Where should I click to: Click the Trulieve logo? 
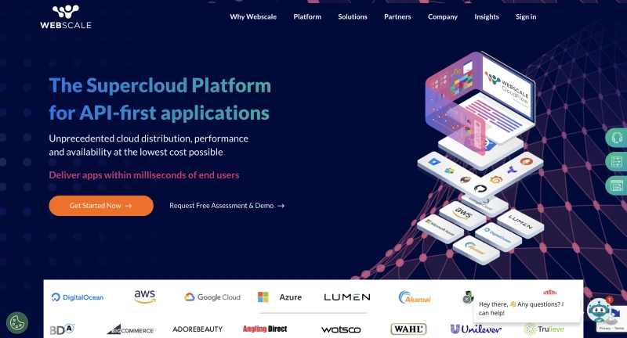(544, 329)
